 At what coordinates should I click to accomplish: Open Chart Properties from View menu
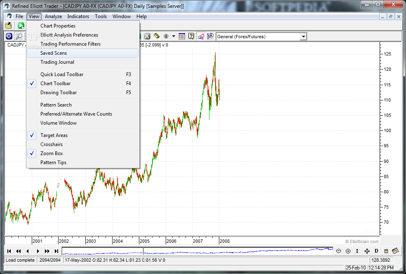click(x=83, y=26)
